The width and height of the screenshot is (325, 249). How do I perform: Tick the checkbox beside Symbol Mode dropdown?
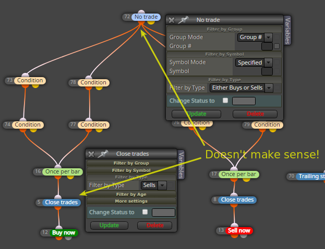click(276, 63)
